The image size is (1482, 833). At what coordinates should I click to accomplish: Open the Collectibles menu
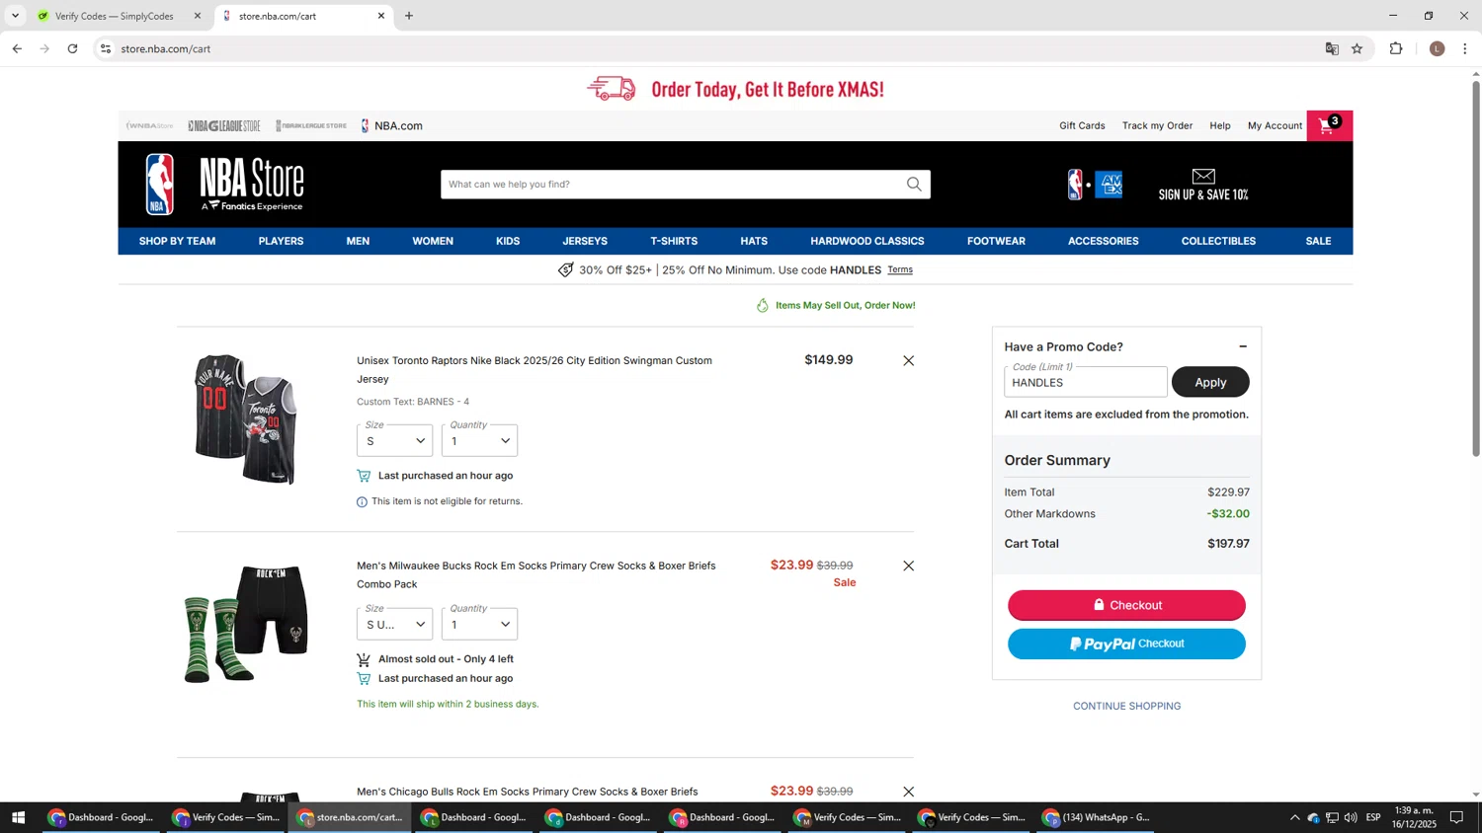1218,241
